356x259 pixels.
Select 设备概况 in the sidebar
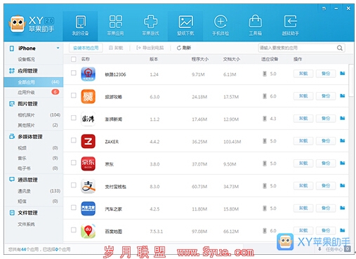26,60
